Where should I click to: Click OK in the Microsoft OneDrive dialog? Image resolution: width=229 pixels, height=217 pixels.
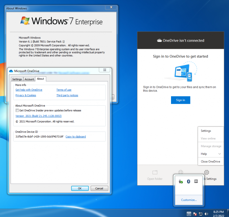pos(80,188)
